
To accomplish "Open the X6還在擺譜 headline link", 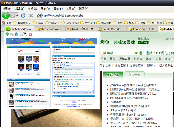I will 154,53.
